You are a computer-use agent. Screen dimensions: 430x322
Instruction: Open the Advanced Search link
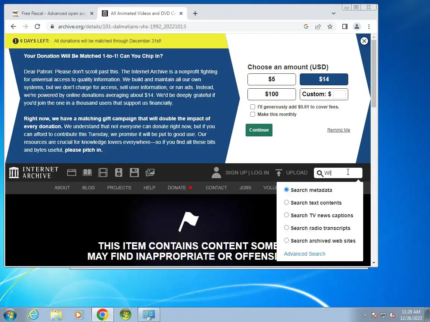coord(305,254)
